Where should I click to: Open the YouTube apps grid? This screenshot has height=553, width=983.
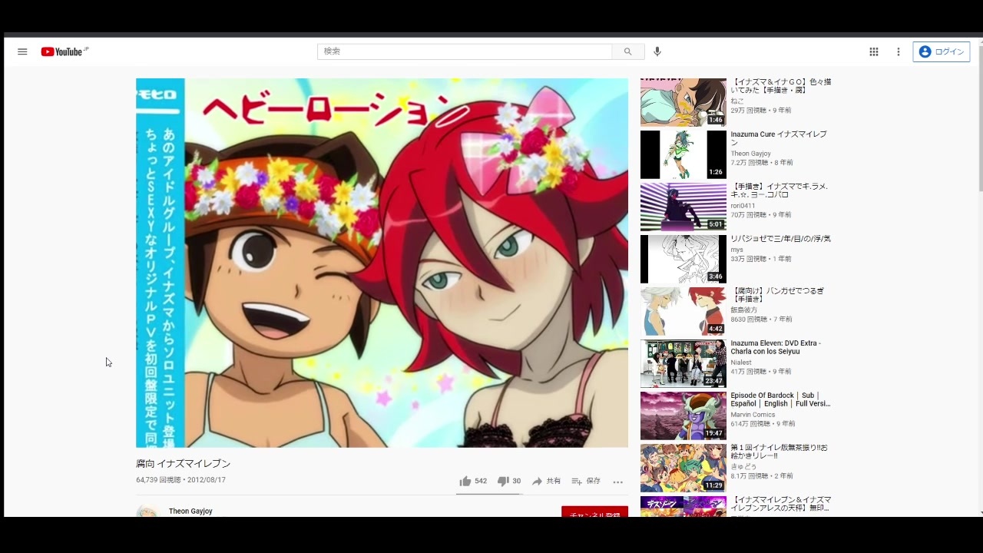pos(873,51)
